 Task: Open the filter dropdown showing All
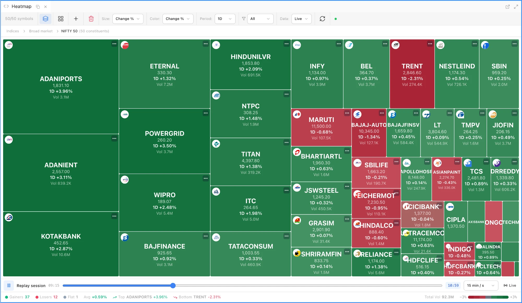coord(260,19)
